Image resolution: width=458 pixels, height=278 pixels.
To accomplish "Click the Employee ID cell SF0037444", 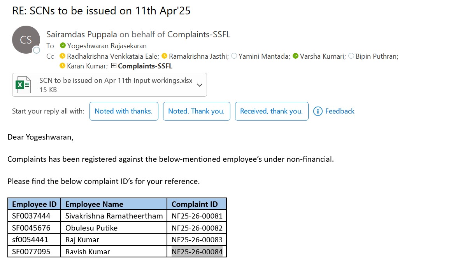I will click(x=31, y=216).
